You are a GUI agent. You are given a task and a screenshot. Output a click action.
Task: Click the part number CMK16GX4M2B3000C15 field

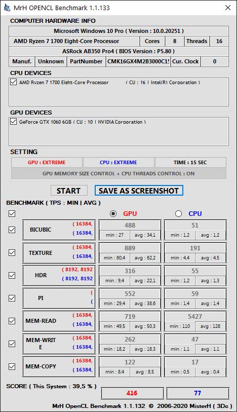[138, 61]
